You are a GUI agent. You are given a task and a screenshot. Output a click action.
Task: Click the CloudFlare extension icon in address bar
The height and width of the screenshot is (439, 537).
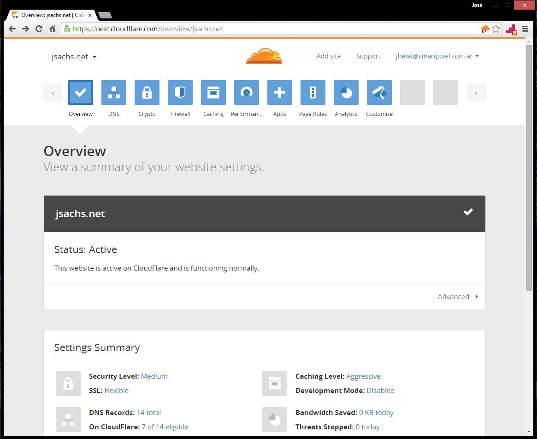[485, 29]
